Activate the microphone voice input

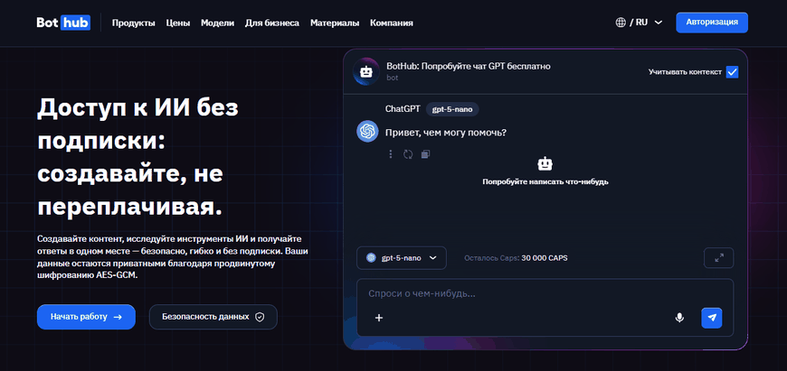[679, 318]
